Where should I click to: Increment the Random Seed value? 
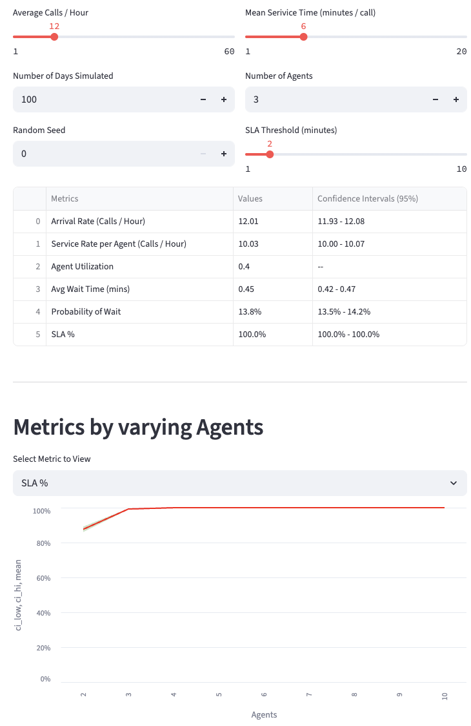tap(224, 154)
